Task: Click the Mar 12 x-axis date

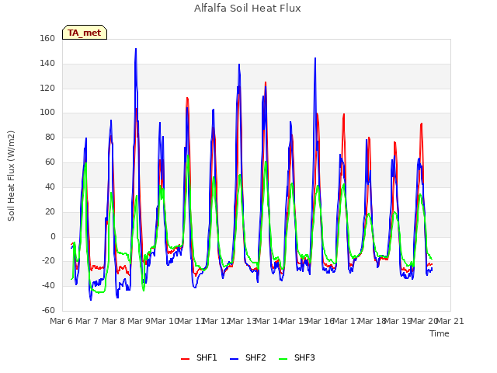Action: click(x=217, y=321)
